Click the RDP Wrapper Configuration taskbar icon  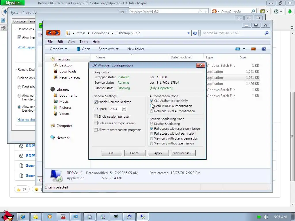coord(143,217)
